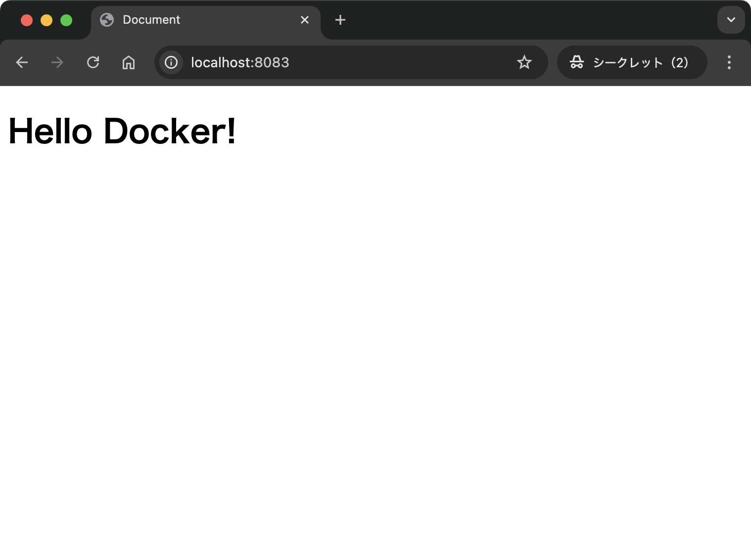Minimize the window with yellow button
The image size is (751, 544).
[x=47, y=20]
